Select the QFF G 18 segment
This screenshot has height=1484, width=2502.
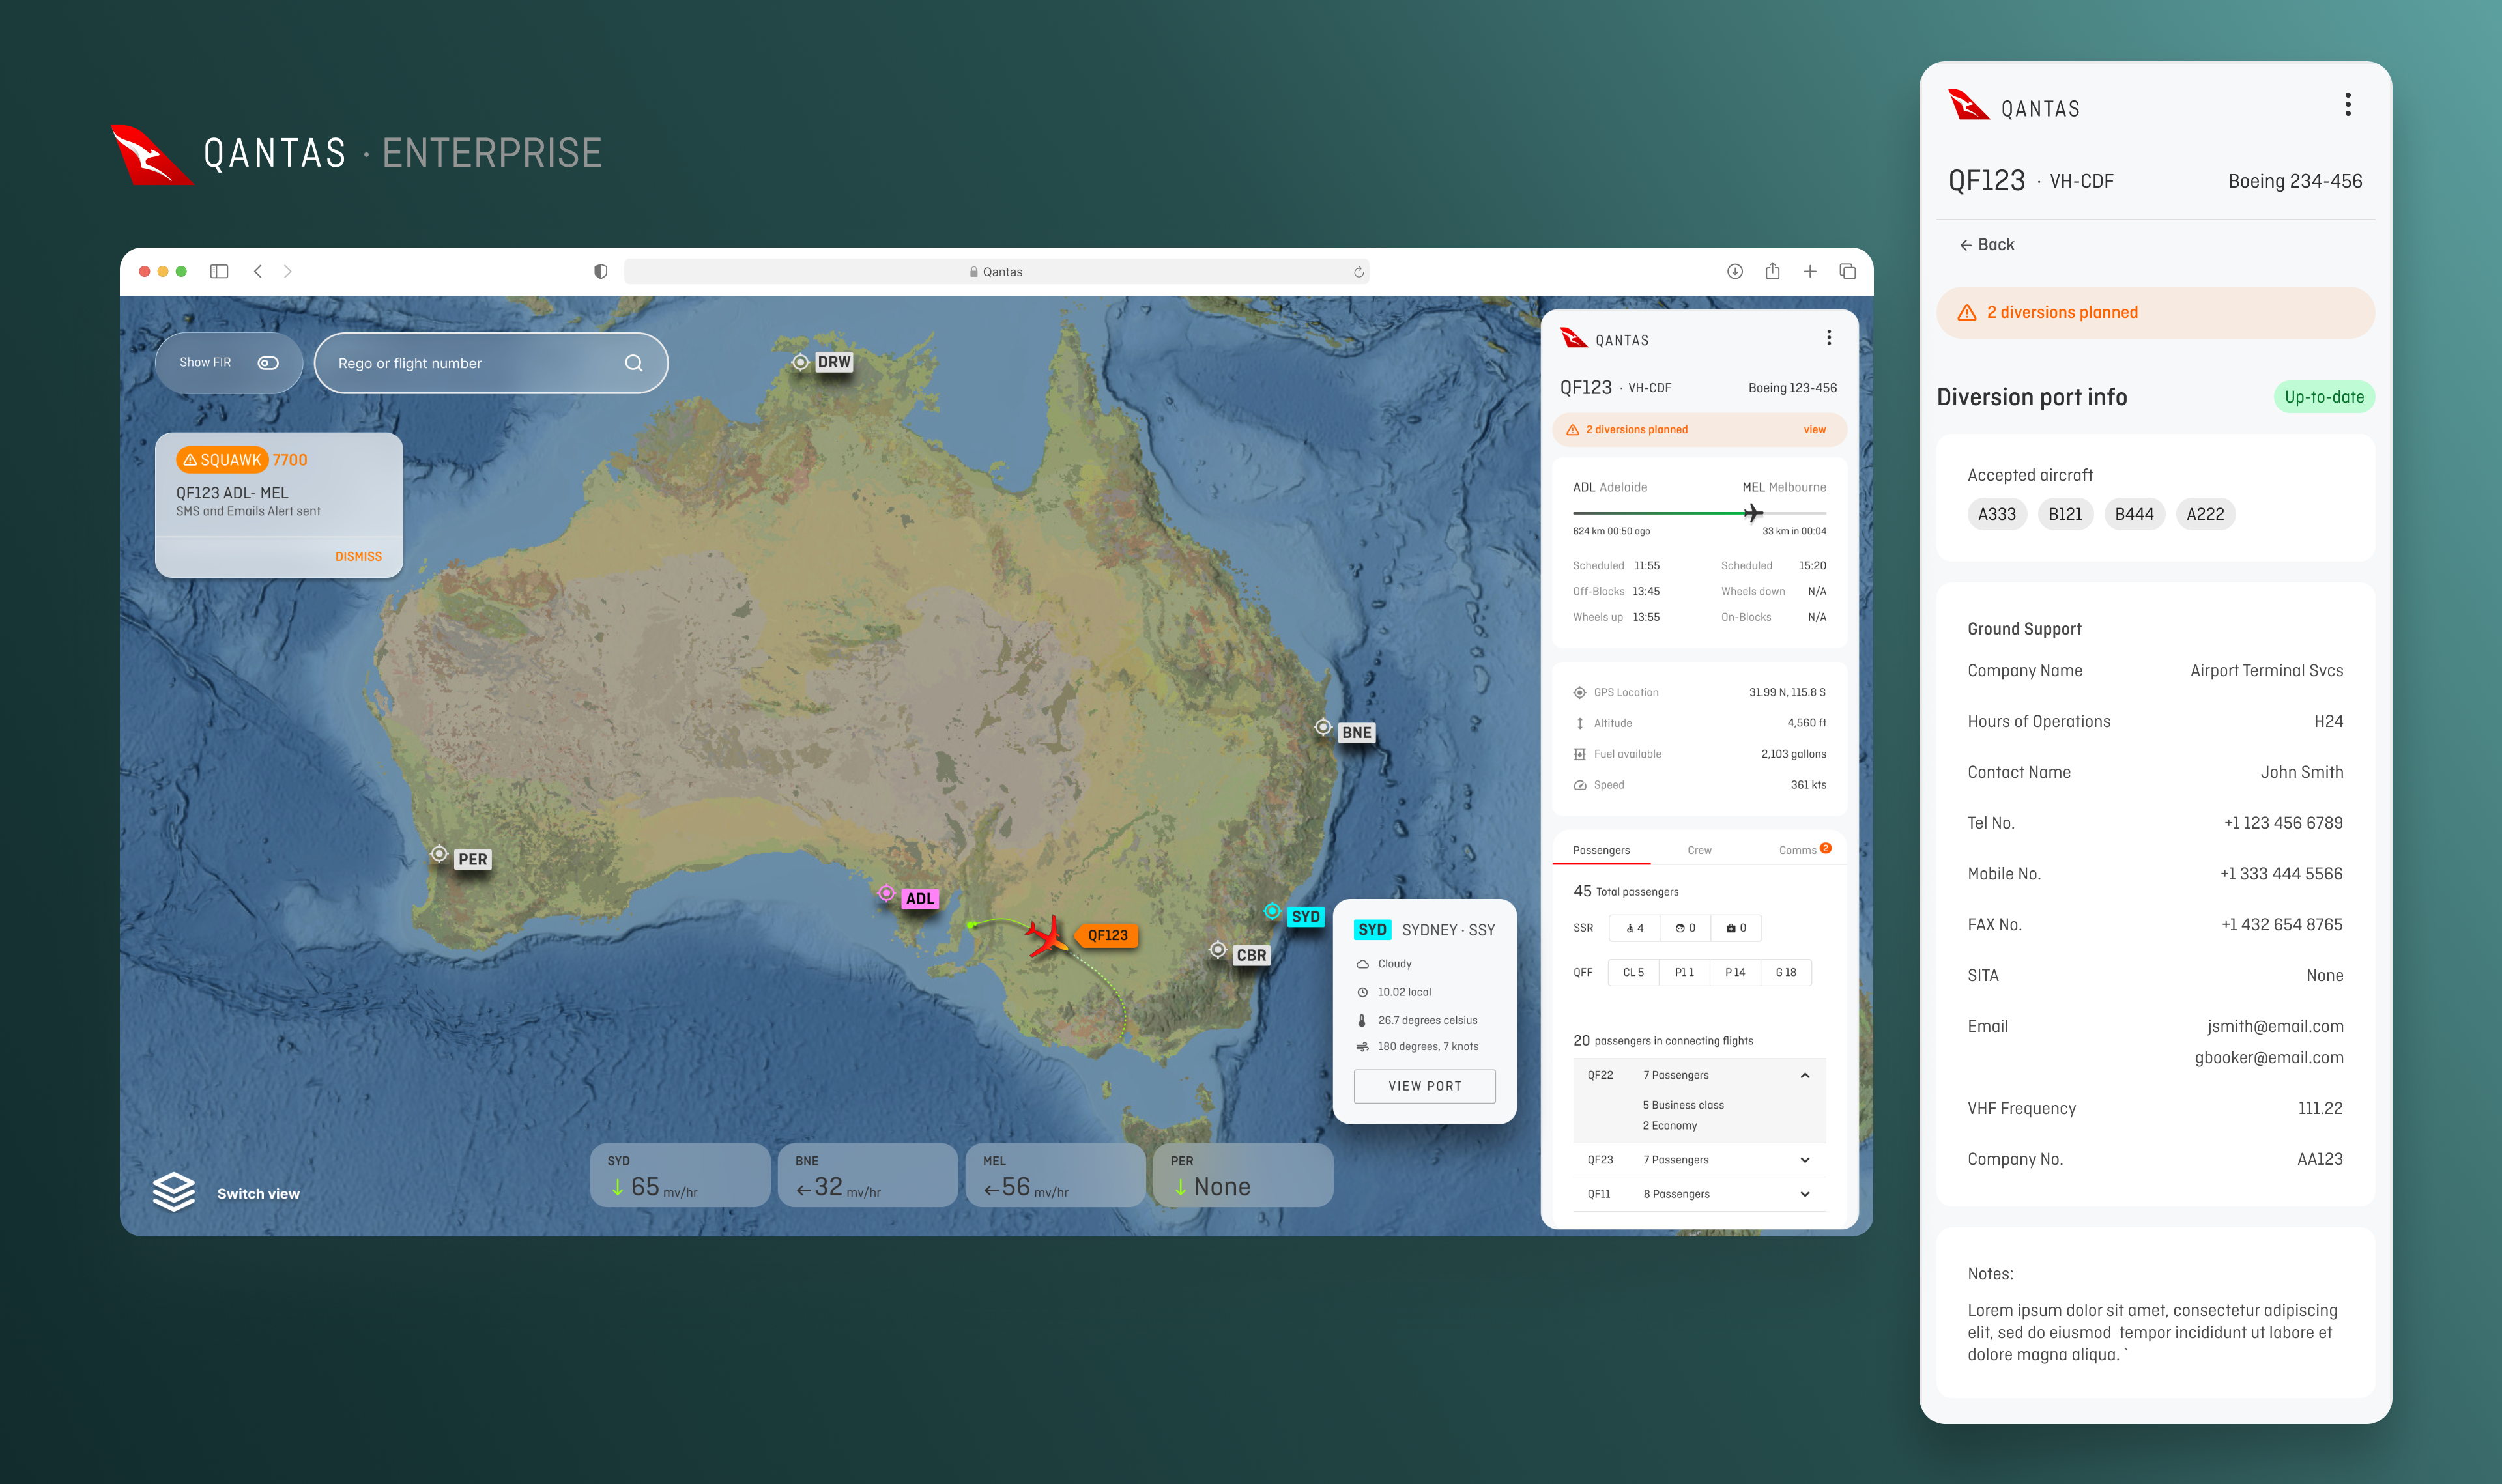[x=1786, y=972]
